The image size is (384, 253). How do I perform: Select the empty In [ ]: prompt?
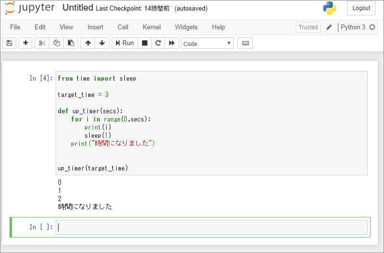[x=41, y=227]
